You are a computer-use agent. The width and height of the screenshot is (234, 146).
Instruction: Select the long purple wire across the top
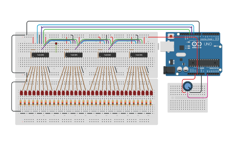117,27
